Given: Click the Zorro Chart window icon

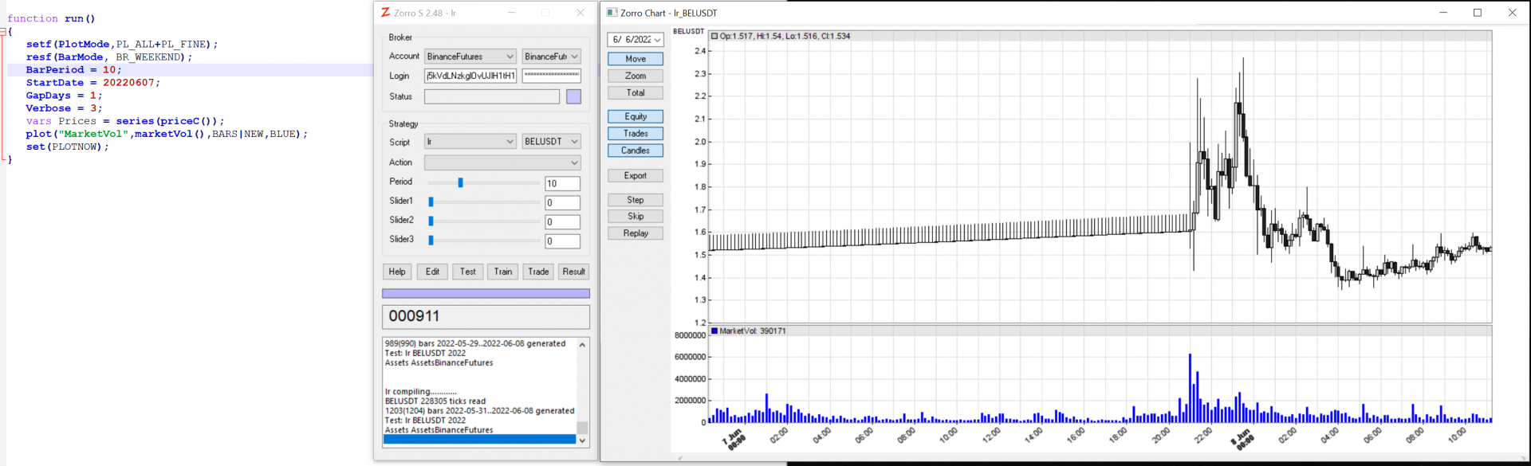Looking at the screenshot, I should (612, 13).
